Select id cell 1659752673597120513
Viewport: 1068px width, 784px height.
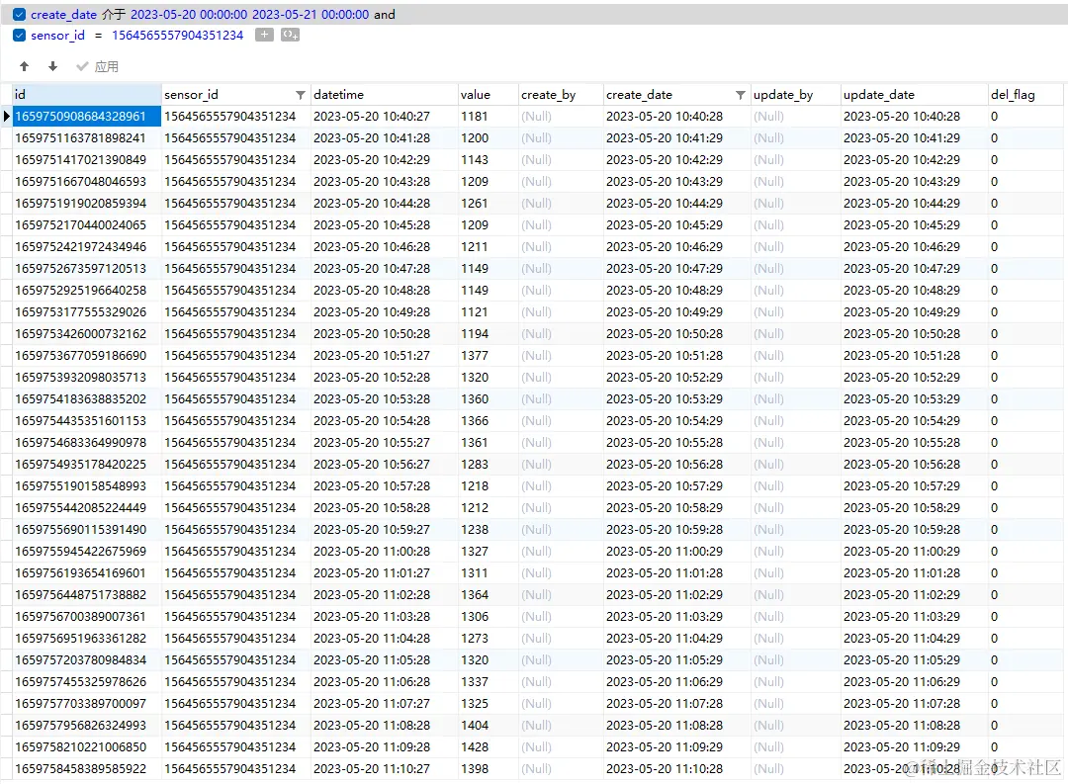86,269
